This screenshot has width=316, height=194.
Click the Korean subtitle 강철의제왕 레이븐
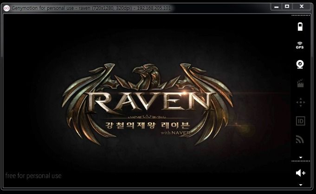click(x=148, y=125)
